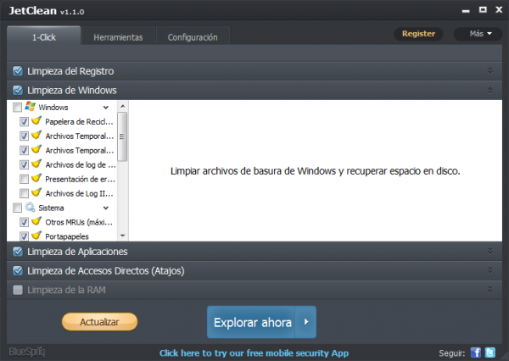Switch to the Herramientas tab
The image size is (509, 361).
pos(118,36)
